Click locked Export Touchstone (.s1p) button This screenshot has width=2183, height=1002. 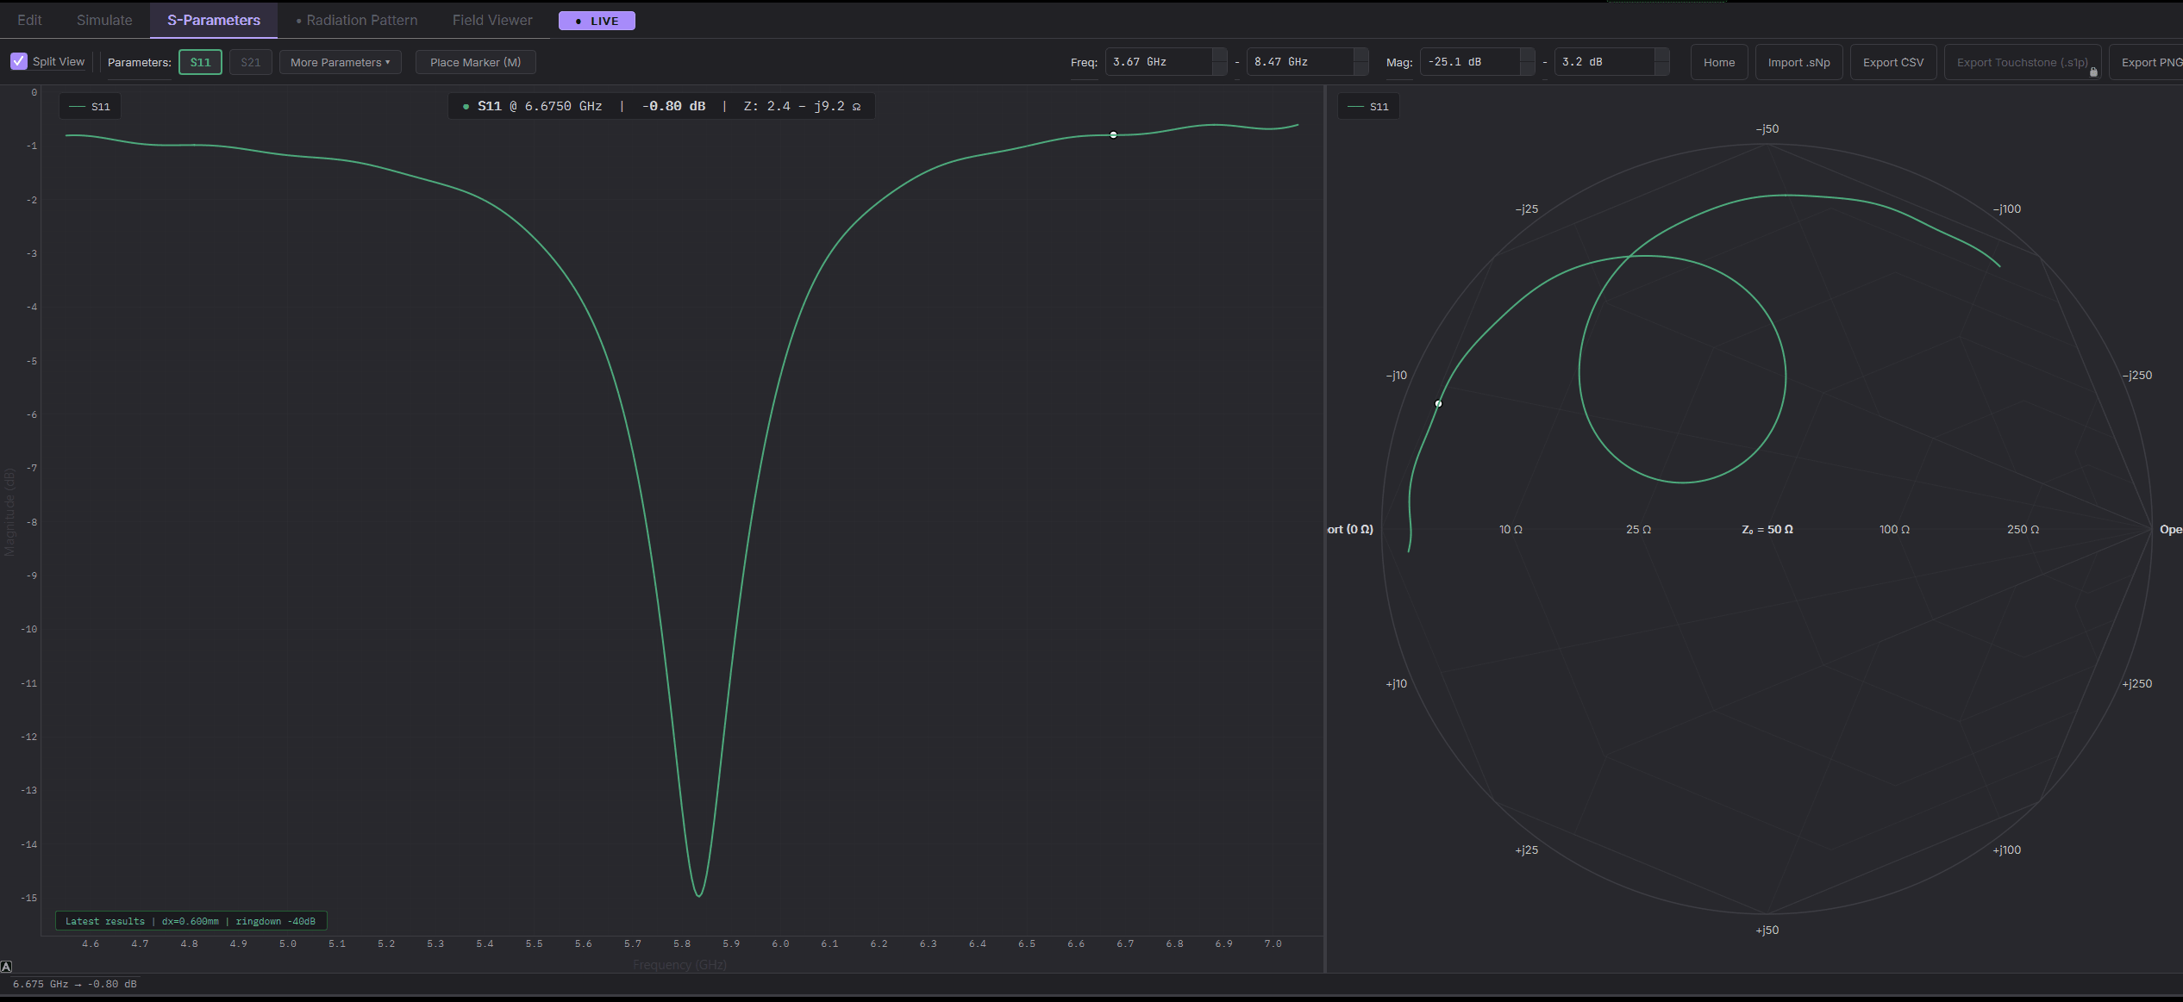2022,62
